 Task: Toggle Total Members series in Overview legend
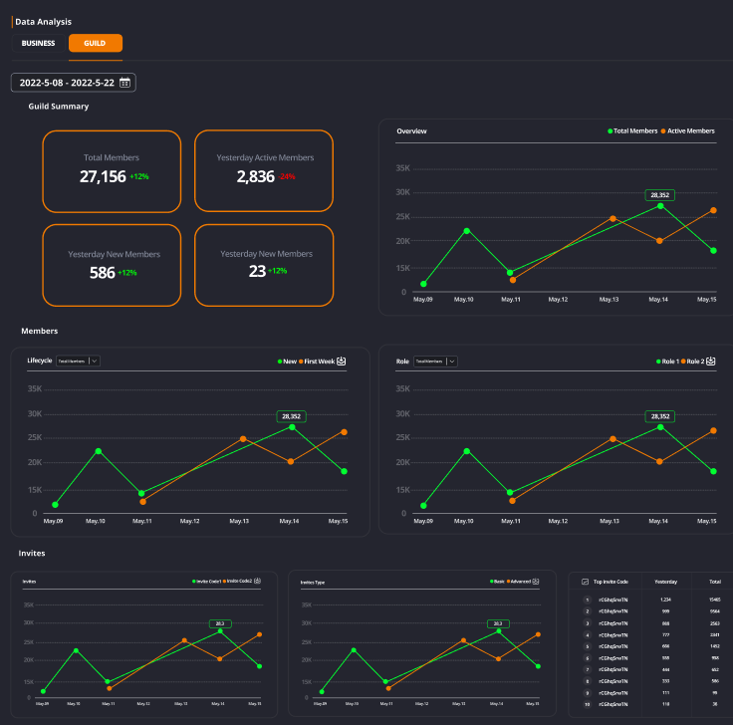click(634, 131)
